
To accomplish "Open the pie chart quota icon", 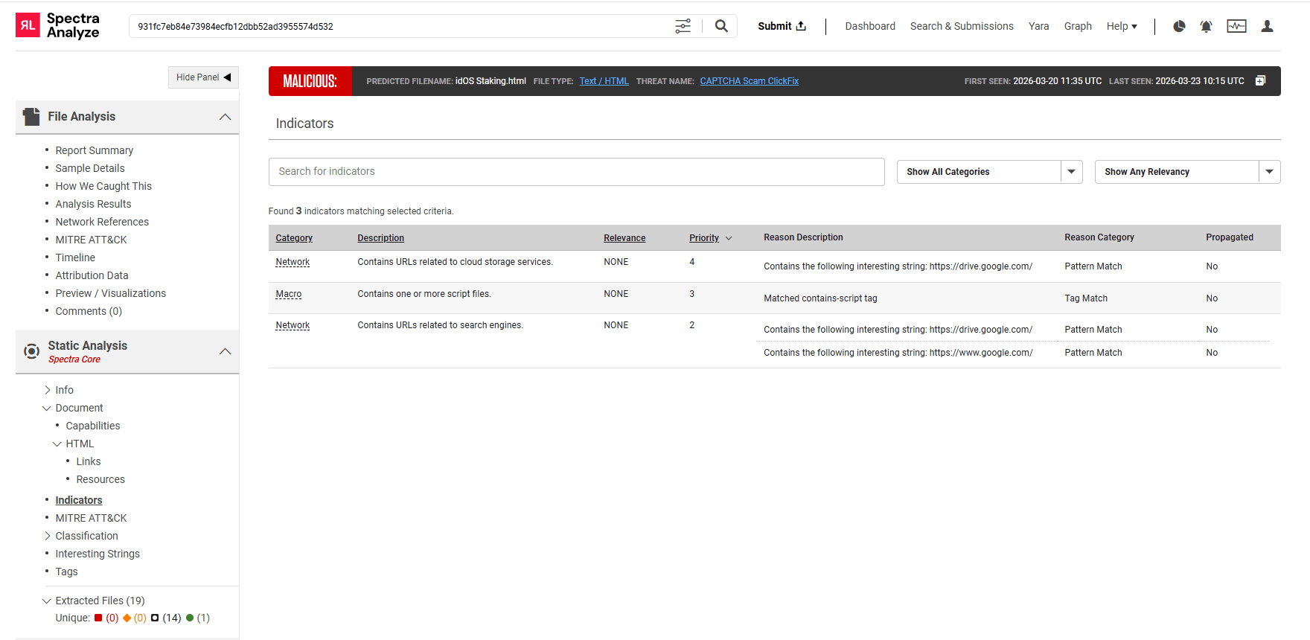I will pyautogui.click(x=1179, y=26).
